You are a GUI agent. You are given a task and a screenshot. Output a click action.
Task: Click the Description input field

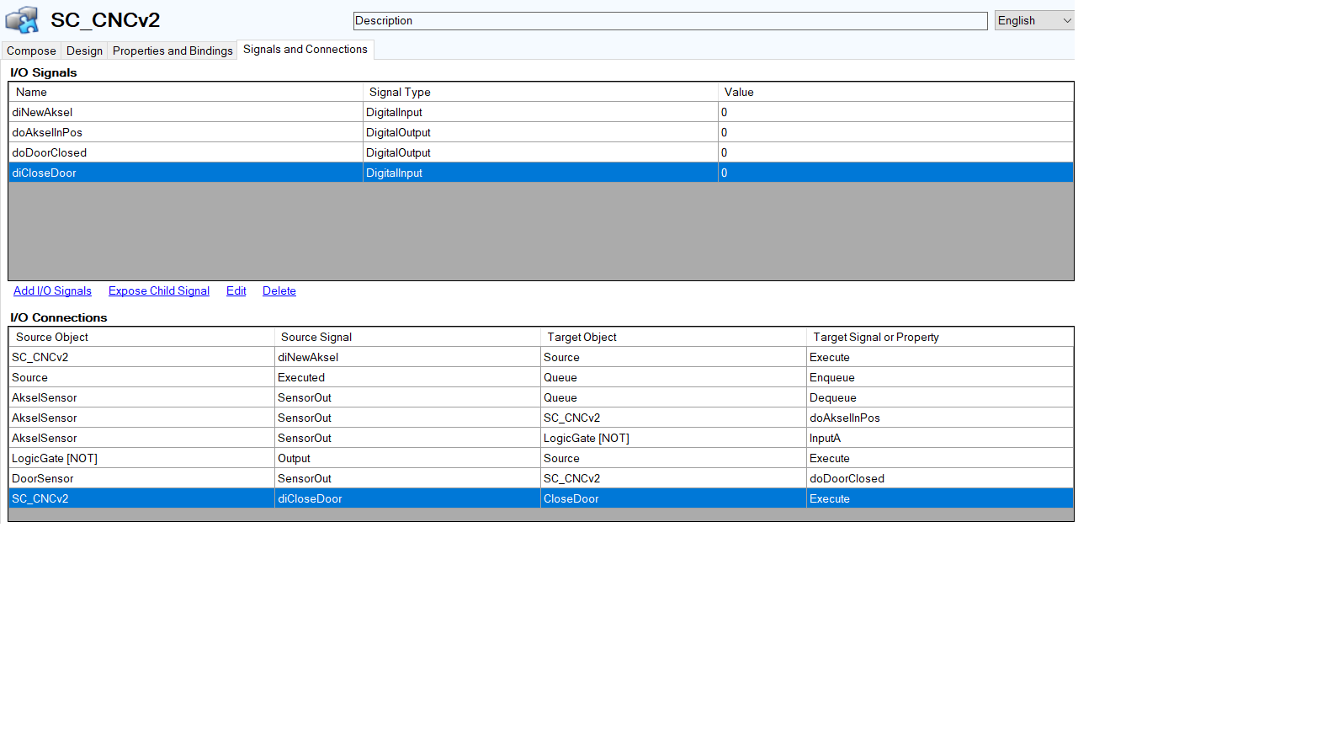670,20
